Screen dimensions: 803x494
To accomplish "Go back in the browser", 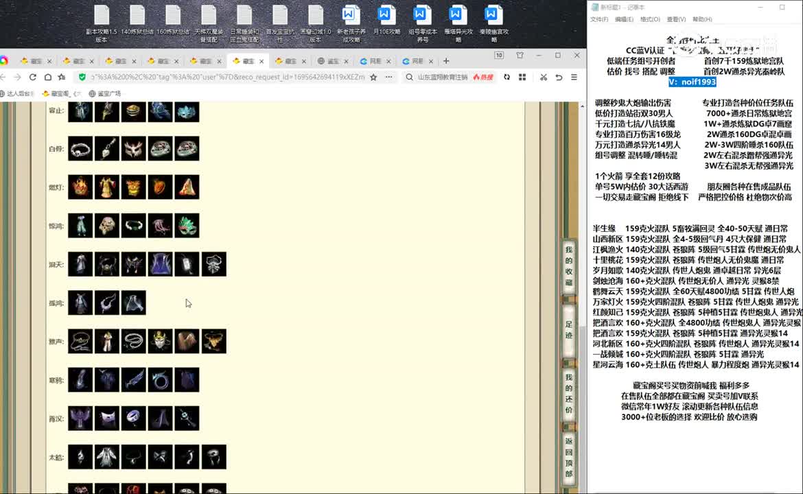I will pyautogui.click(x=3, y=78).
